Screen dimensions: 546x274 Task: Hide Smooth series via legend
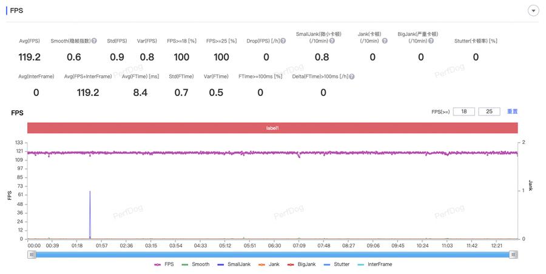(x=195, y=264)
